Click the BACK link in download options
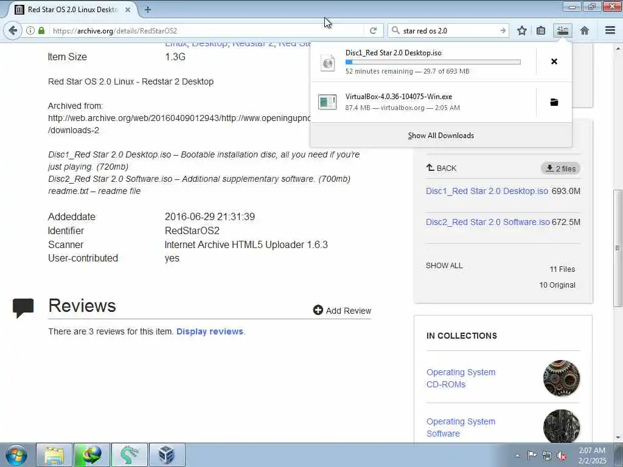The image size is (623, 467). 442,168
